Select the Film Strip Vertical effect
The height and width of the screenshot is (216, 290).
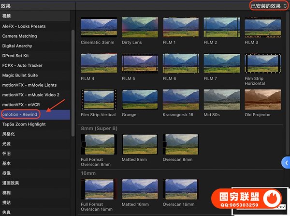(x=99, y=99)
